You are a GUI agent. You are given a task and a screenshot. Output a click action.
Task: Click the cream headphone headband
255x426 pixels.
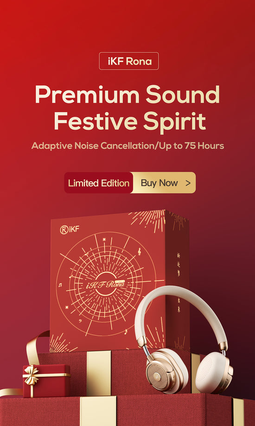[180, 310]
